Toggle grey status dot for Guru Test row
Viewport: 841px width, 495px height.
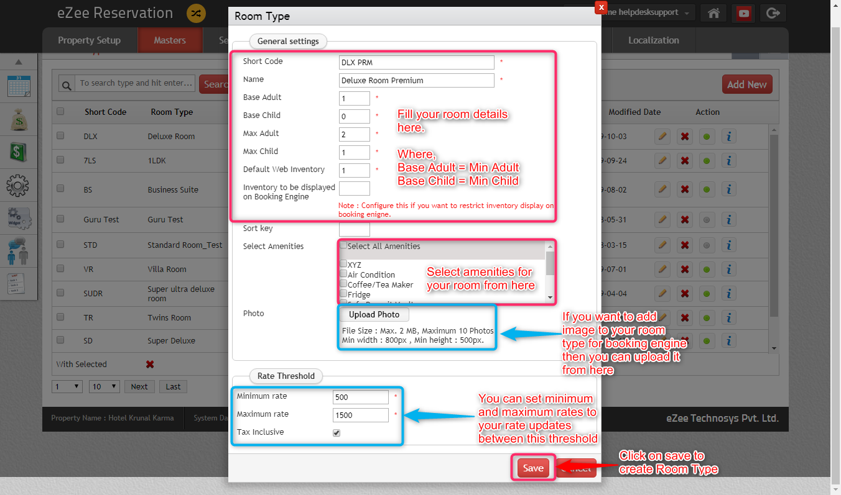tap(707, 219)
